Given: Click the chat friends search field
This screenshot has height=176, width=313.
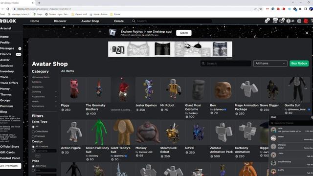Looking at the screenshot, I should click(x=291, y=123).
